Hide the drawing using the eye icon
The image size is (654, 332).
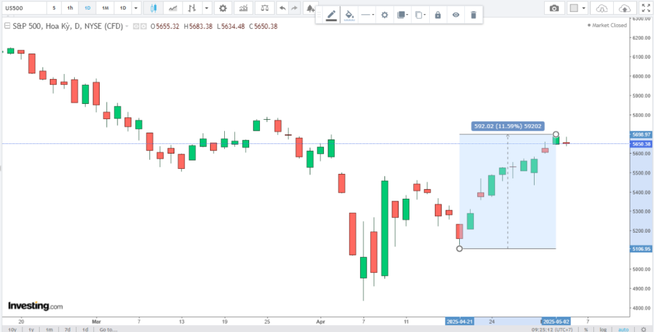pyautogui.click(x=455, y=15)
